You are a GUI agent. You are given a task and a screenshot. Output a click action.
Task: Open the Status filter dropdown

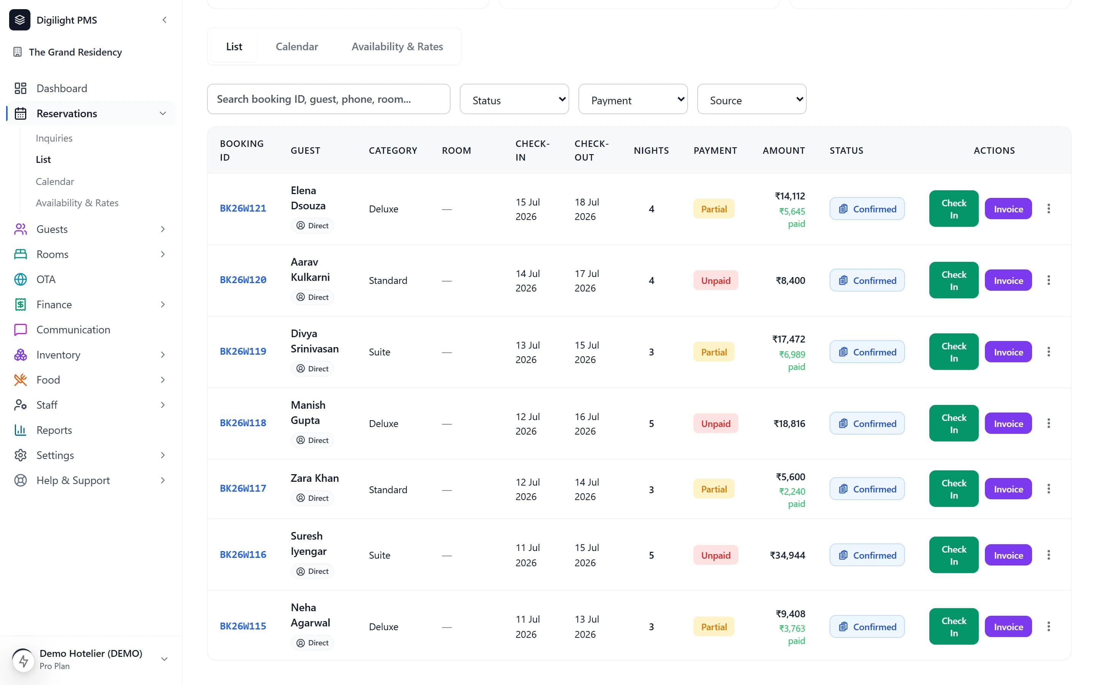click(514, 99)
